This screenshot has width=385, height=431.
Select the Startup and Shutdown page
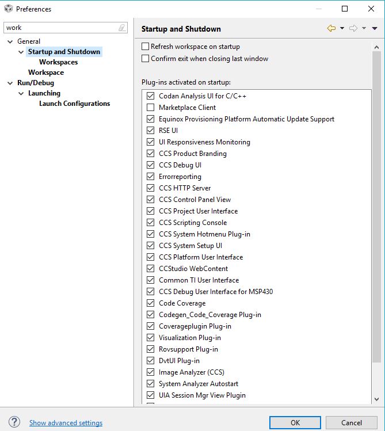(x=64, y=52)
